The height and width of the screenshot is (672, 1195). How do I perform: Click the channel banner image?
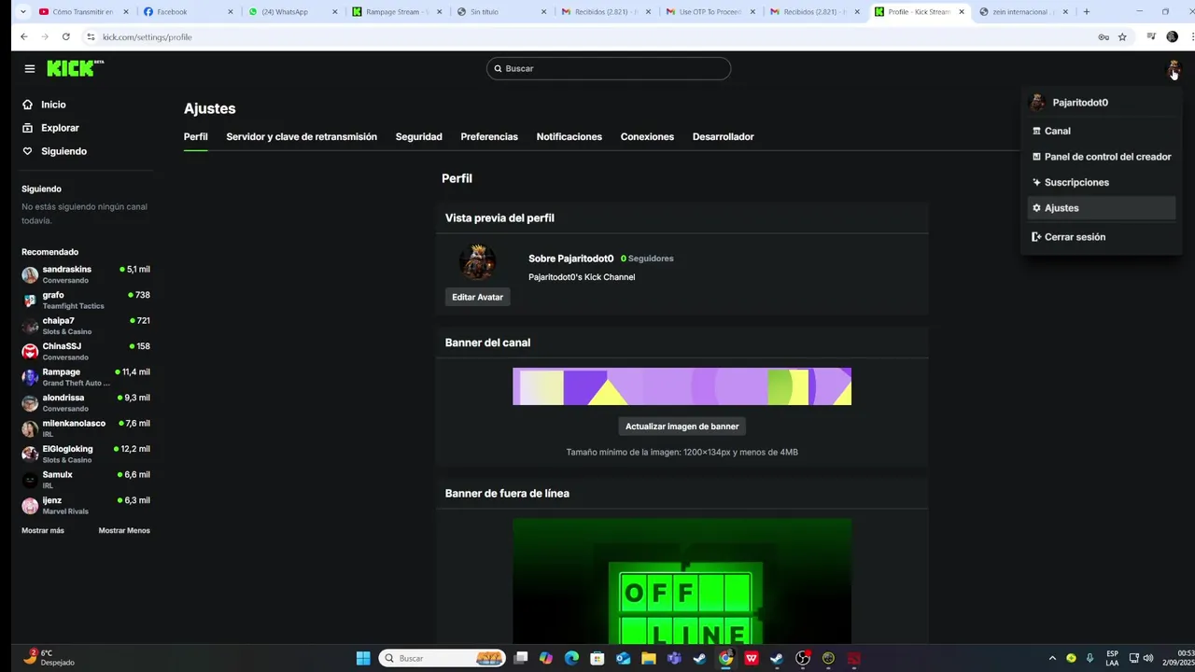pos(682,386)
